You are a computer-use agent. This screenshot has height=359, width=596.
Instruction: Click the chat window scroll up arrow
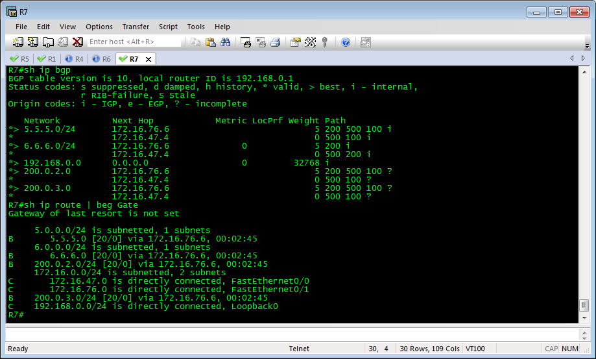[x=584, y=332]
